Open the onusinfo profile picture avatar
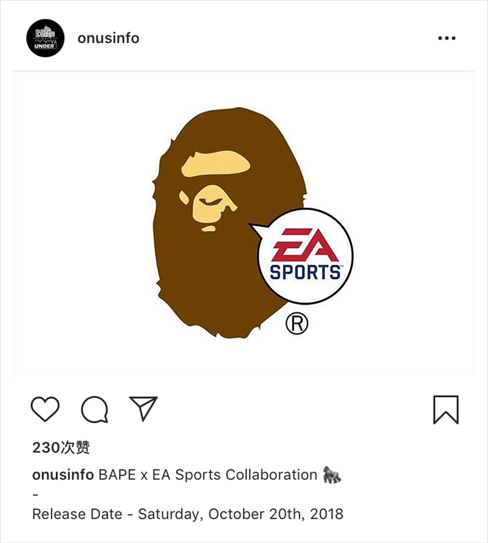Screen dimensions: 488x543 (x=45, y=38)
